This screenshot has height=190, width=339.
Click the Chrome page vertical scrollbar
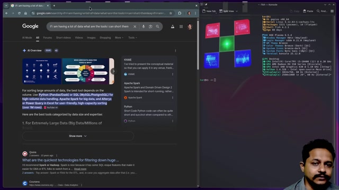pos(198,44)
